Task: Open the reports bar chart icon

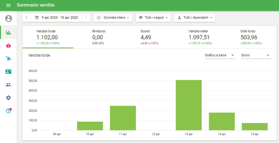Action: tap(8, 32)
